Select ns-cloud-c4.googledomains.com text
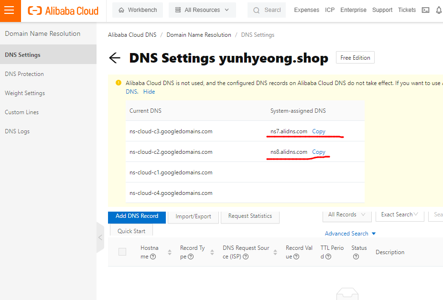This screenshot has height=300, width=443. [171, 193]
